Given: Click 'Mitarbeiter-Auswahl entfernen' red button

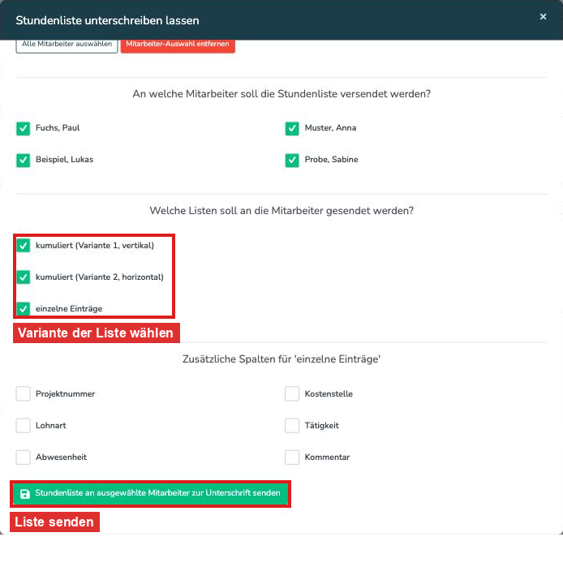Looking at the screenshot, I should 178,45.
